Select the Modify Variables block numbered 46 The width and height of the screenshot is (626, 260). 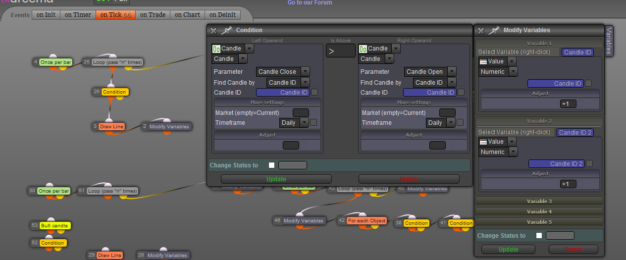pyautogui.click(x=304, y=220)
